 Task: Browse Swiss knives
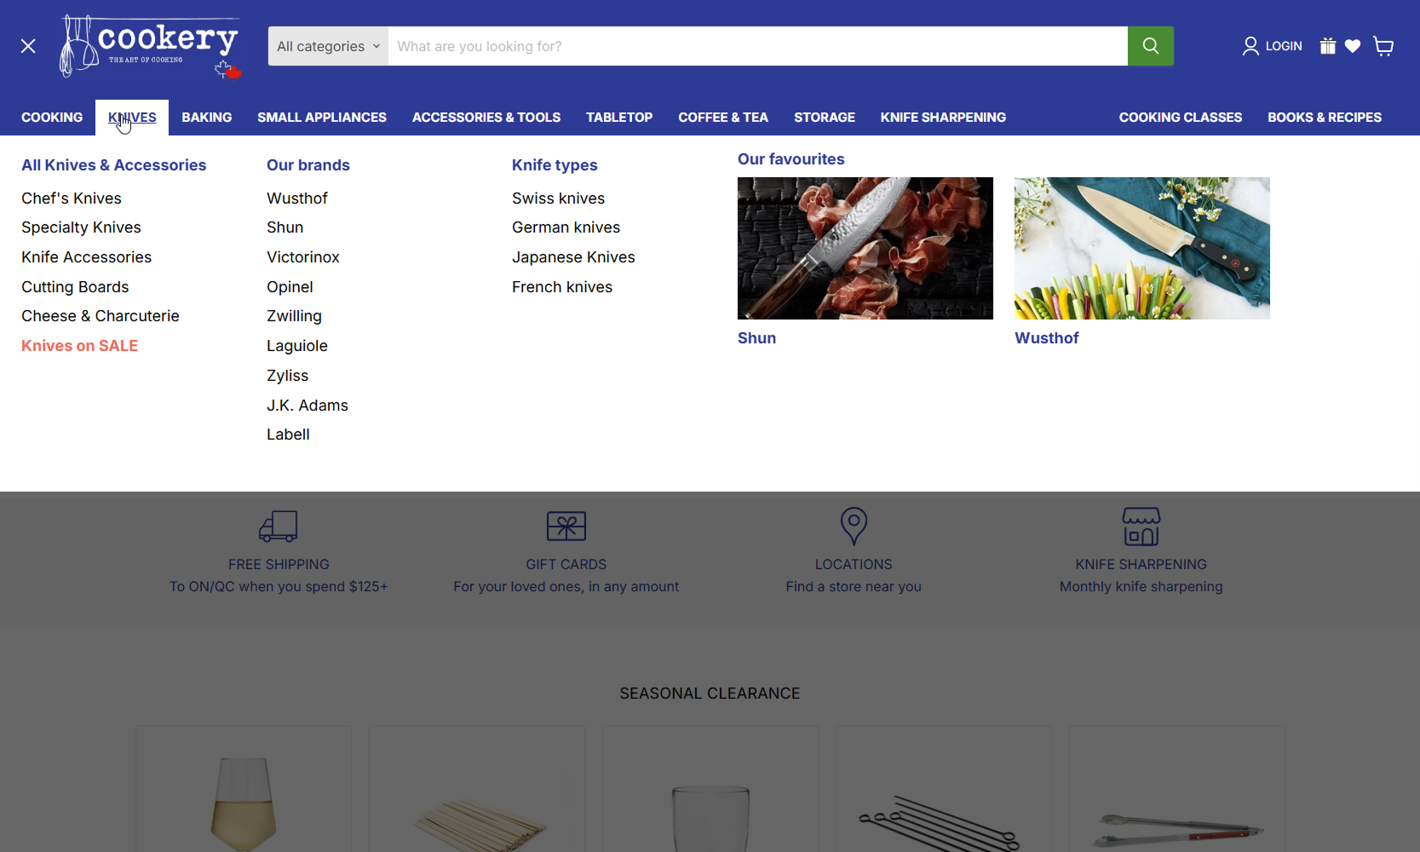(558, 199)
